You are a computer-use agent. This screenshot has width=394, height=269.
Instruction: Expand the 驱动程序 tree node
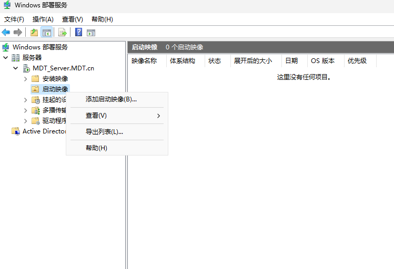point(25,121)
